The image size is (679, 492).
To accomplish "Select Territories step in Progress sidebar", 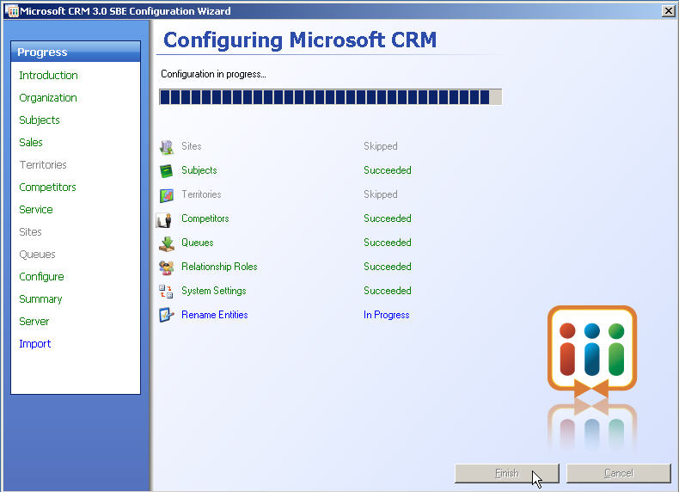I will 43,165.
